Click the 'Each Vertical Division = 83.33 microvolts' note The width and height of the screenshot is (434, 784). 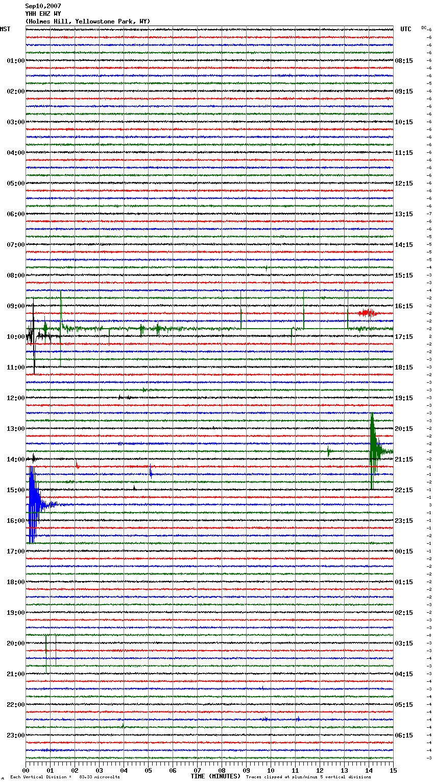click(x=65, y=777)
